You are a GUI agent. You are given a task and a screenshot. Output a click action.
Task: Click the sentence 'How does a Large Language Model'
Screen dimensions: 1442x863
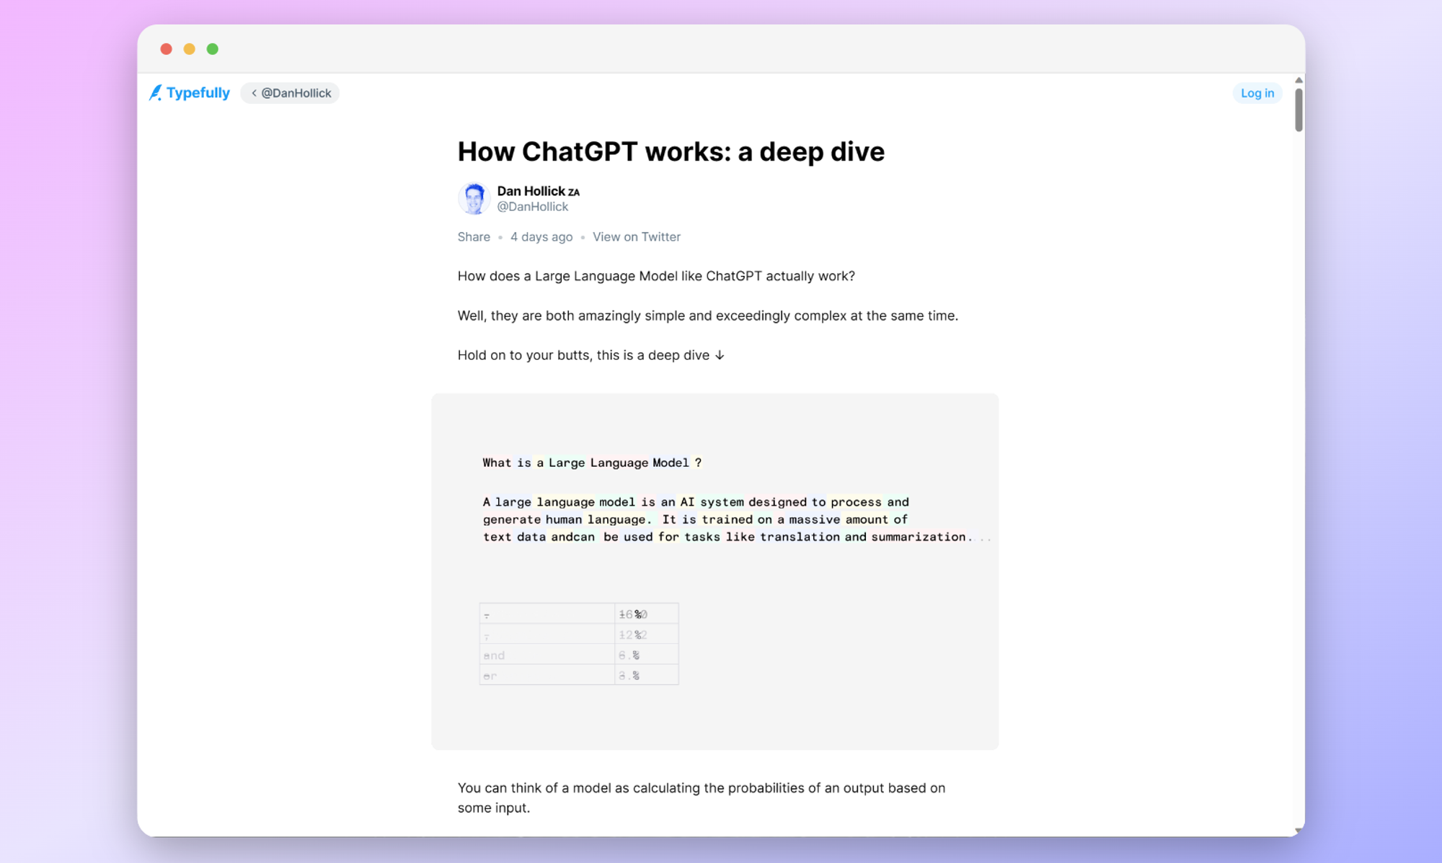tap(656, 276)
